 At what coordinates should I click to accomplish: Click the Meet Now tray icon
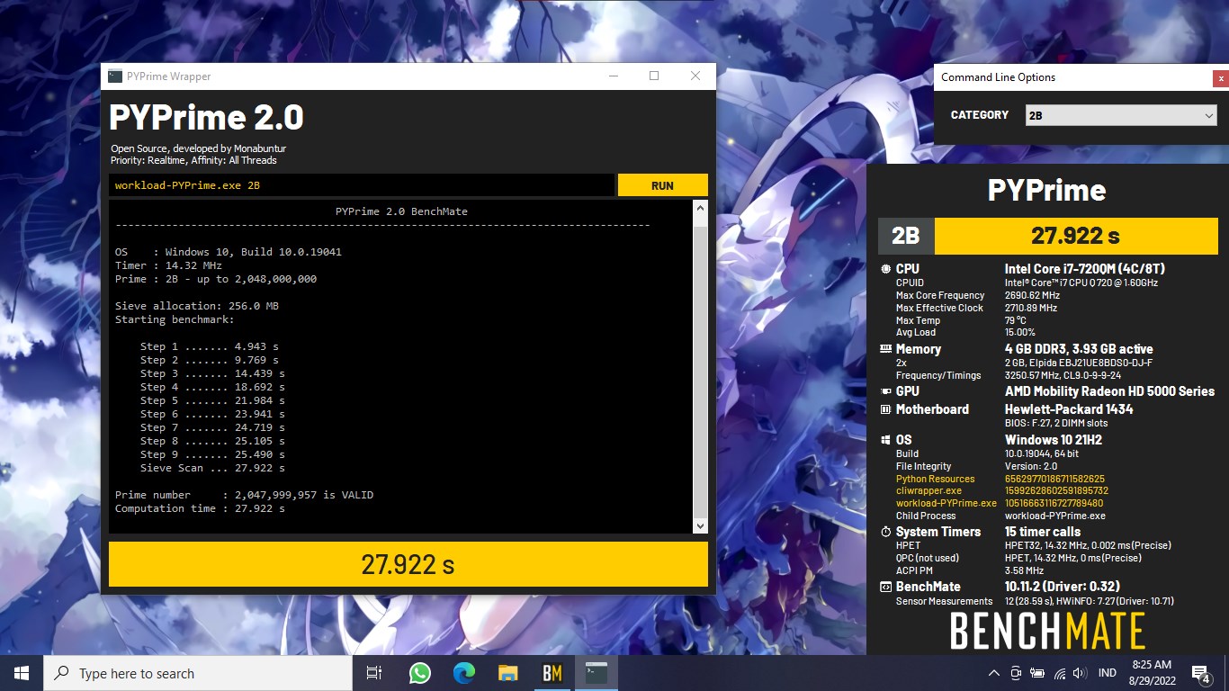1016,673
